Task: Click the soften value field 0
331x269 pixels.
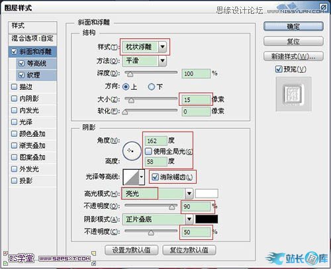Action: 196,112
